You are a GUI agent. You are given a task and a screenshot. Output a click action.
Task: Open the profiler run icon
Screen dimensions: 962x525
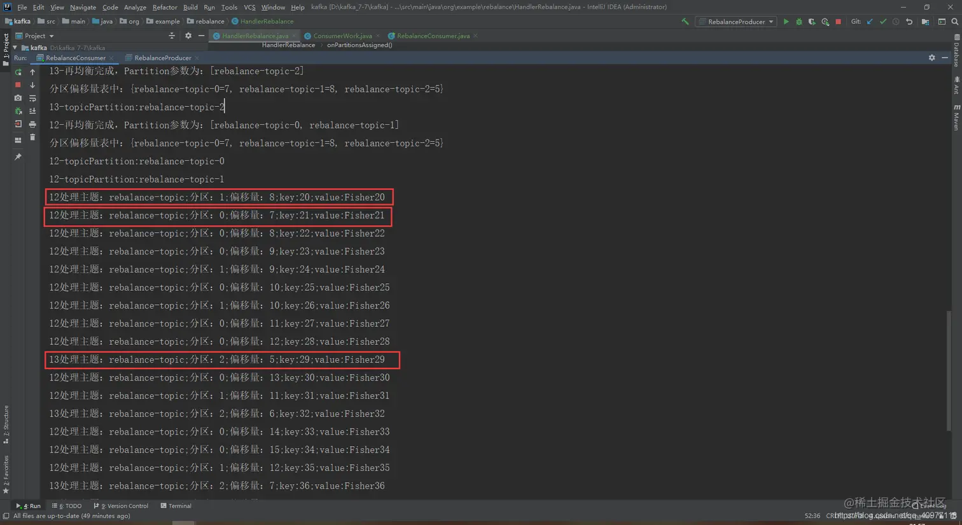pyautogui.click(x=825, y=22)
